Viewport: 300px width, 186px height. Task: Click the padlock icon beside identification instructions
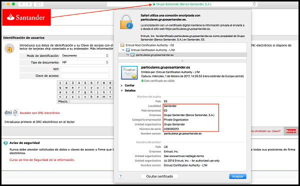[x=9, y=48]
